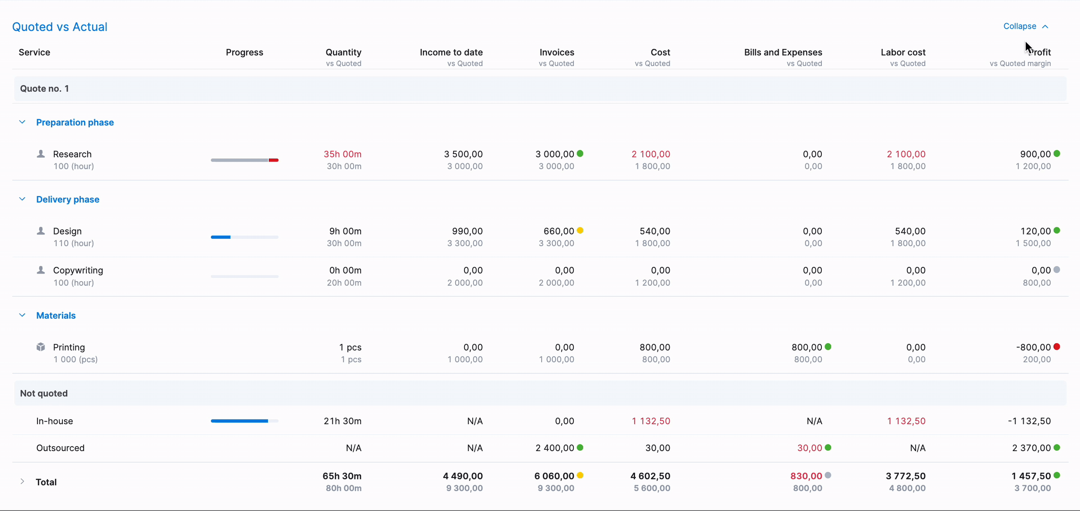Image resolution: width=1080 pixels, height=511 pixels.
Task: Click the person icon beside Design
Action: point(40,231)
